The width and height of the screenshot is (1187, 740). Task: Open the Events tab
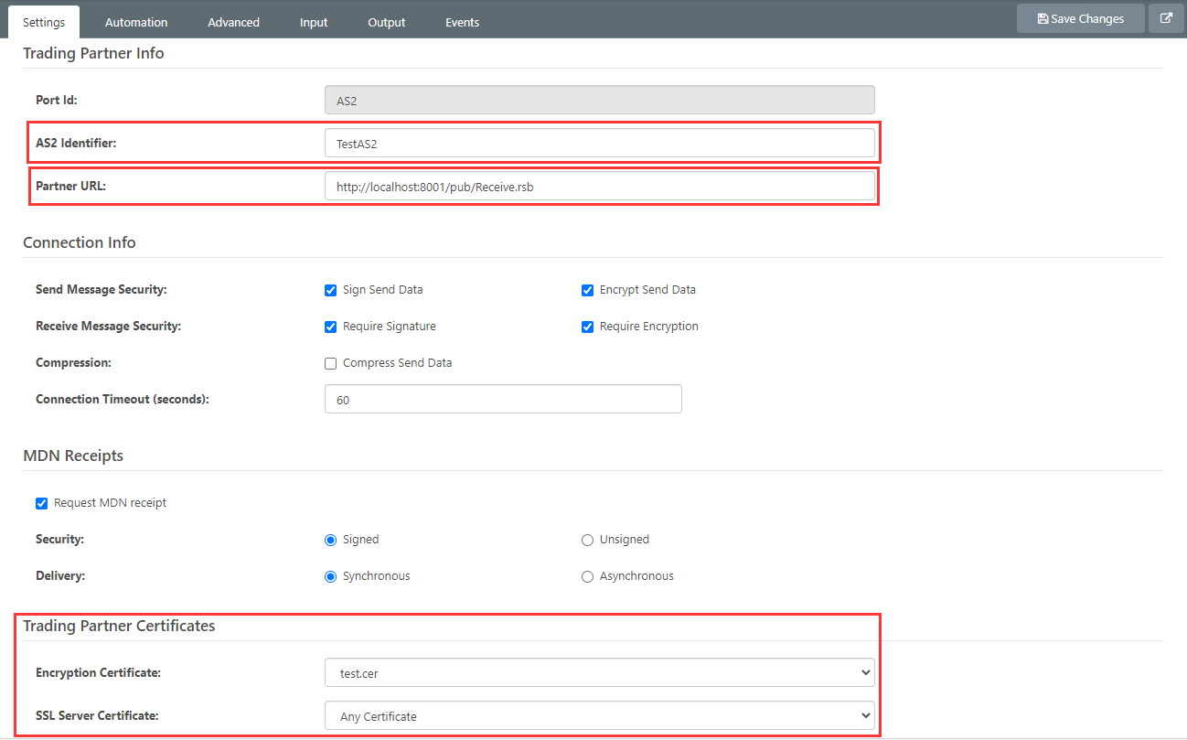(462, 22)
